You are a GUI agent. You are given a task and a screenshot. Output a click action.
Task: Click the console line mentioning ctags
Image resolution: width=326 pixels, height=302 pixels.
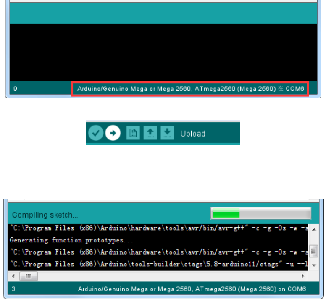tap(159, 264)
